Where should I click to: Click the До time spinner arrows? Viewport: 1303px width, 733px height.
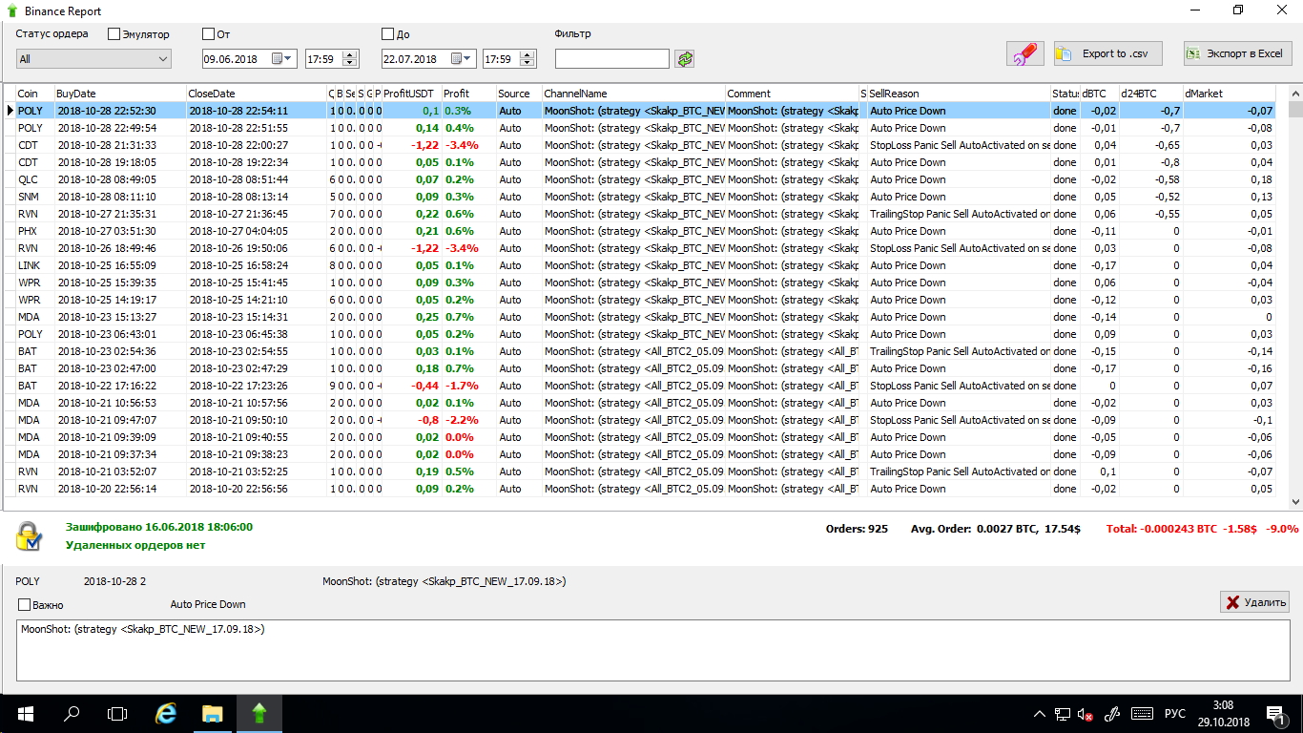(x=528, y=59)
